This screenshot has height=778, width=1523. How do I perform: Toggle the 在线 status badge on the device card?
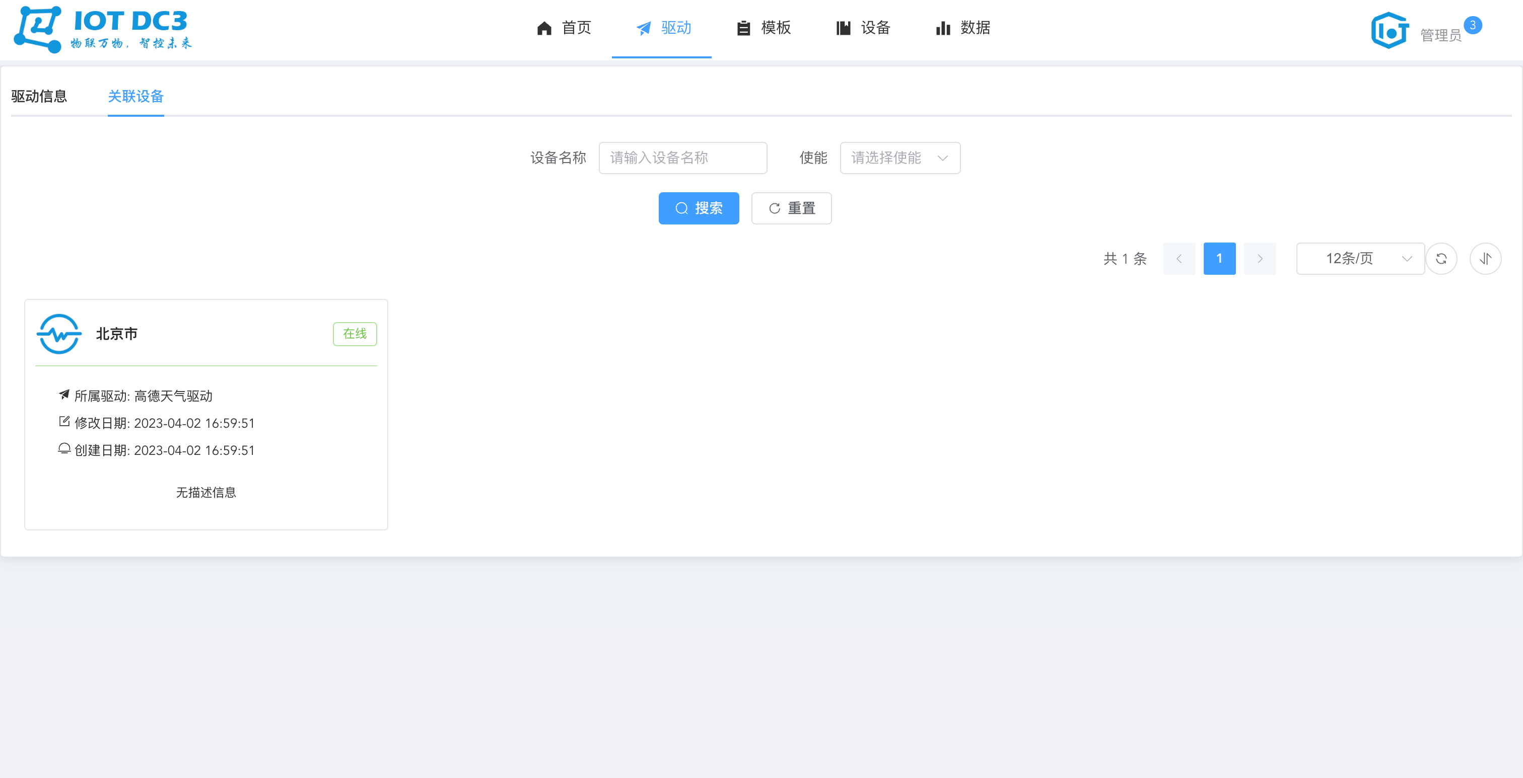[x=354, y=334]
